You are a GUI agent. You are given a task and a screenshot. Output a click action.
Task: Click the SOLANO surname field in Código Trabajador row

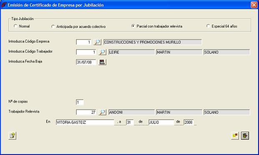click(x=227, y=52)
